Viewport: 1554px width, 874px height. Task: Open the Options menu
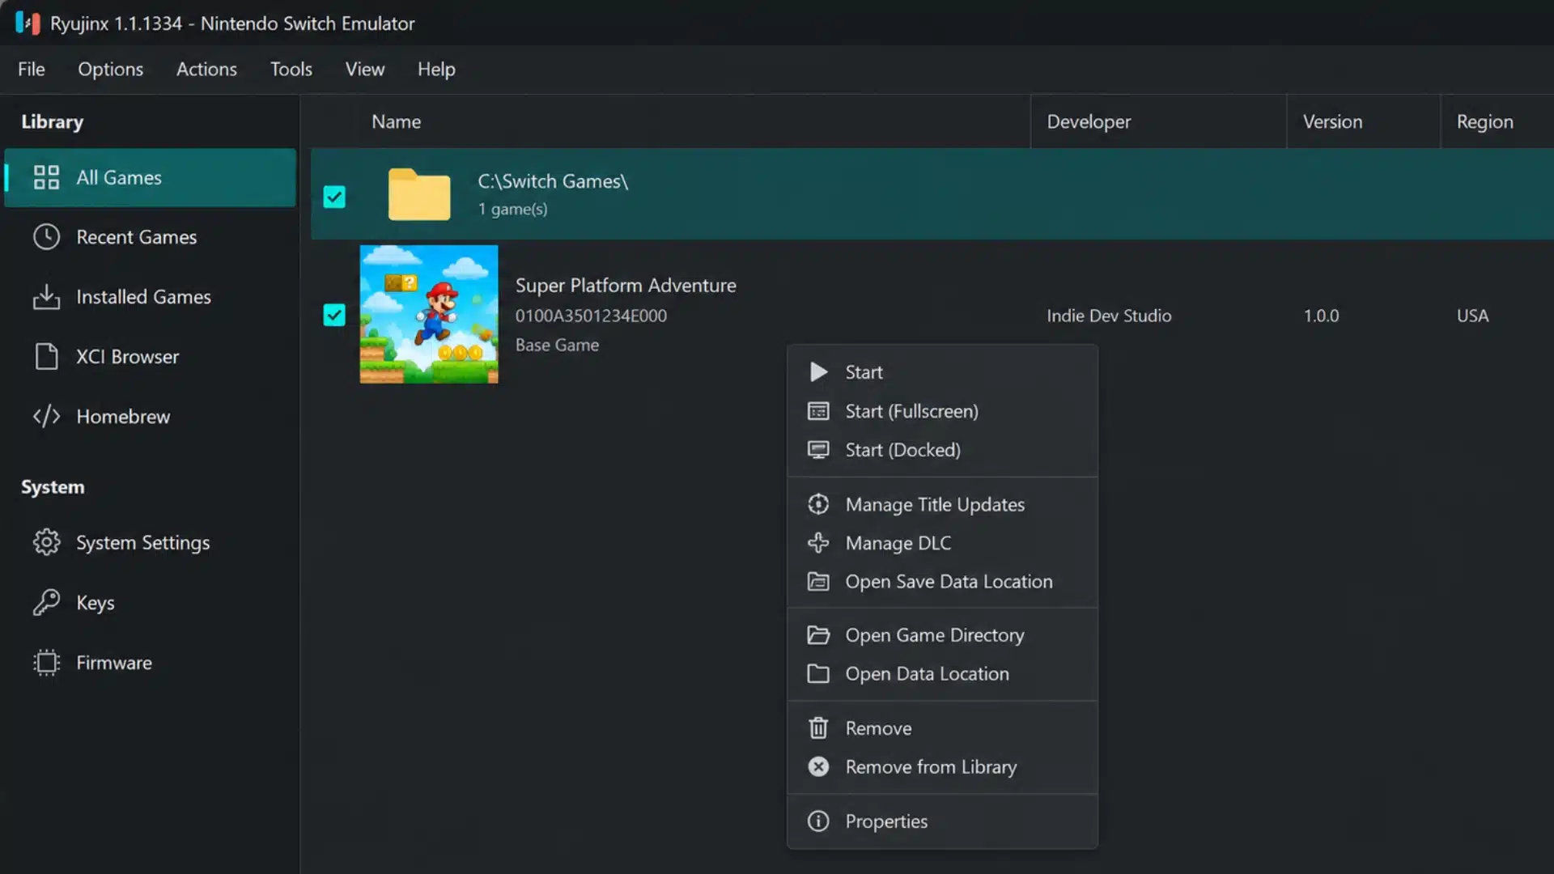coord(110,70)
